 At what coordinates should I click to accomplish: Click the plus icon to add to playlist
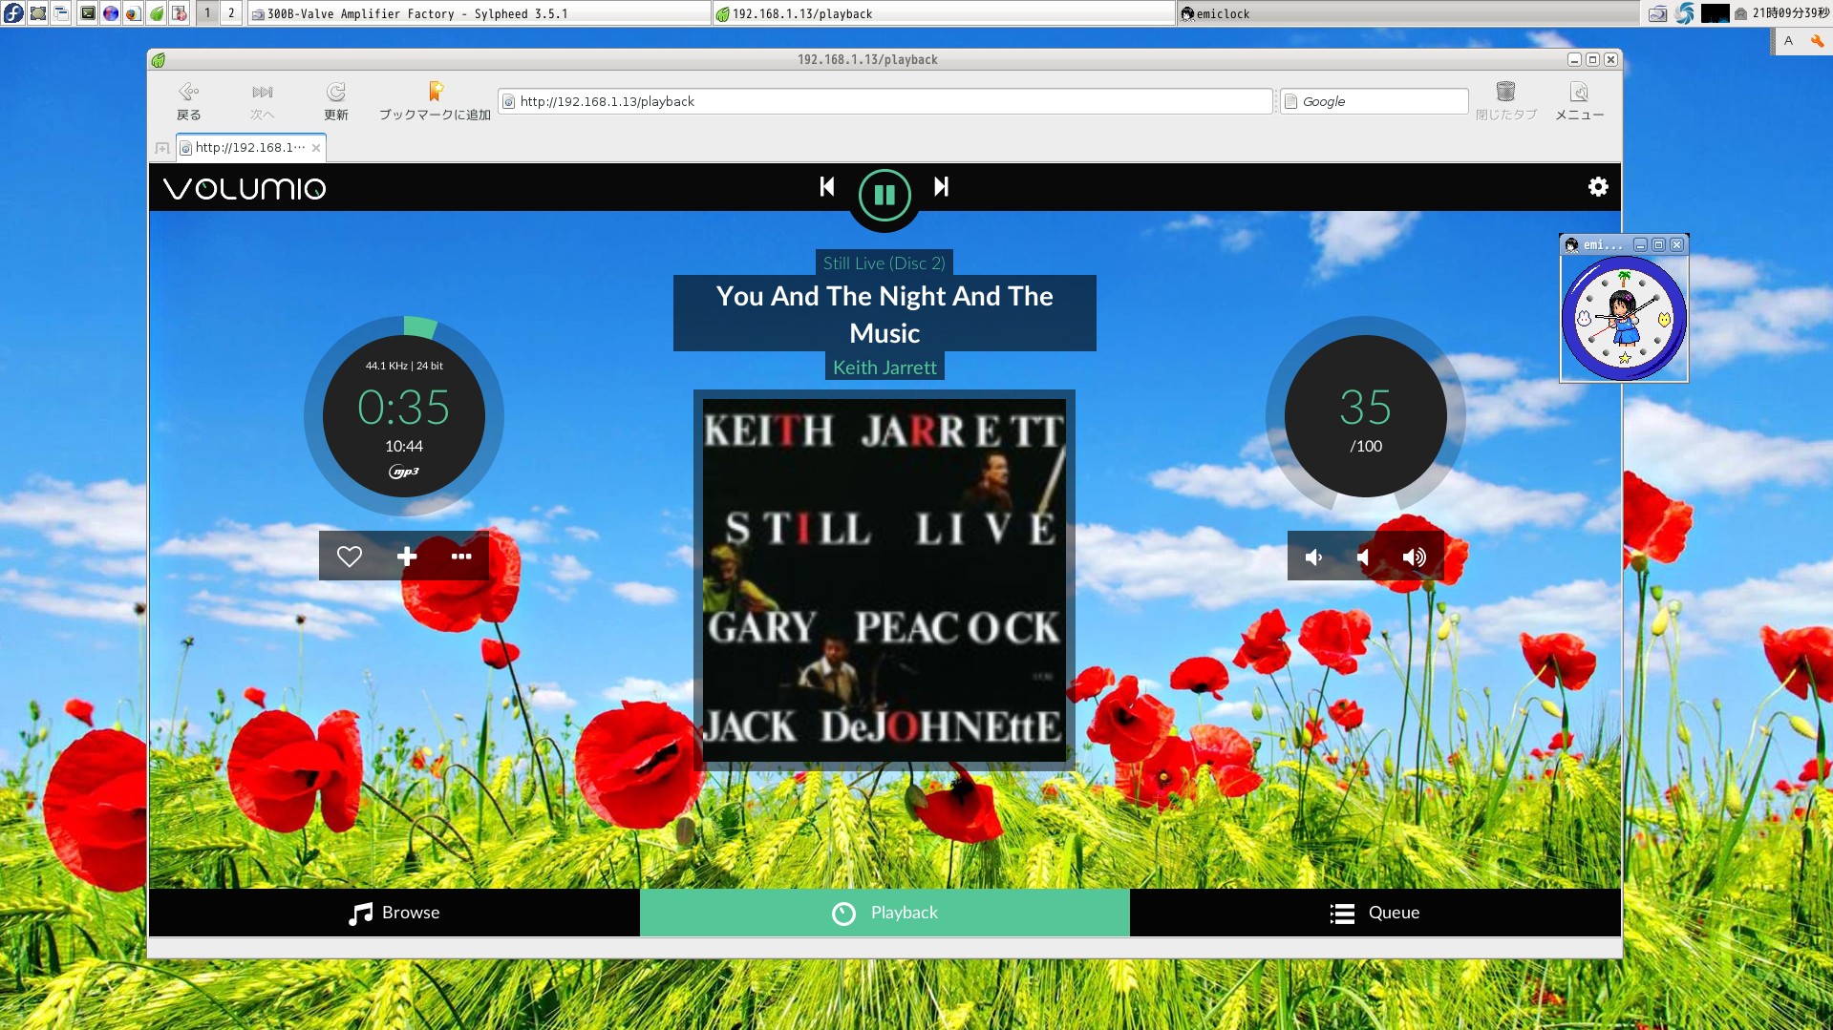407,557
